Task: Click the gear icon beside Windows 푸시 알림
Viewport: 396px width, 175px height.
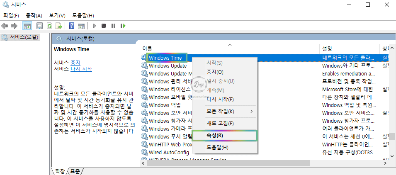Action: pyautogui.click(x=144, y=136)
